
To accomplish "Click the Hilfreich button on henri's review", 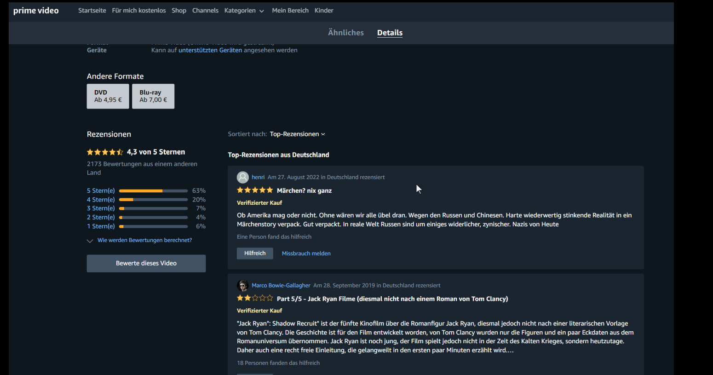I will [255, 254].
